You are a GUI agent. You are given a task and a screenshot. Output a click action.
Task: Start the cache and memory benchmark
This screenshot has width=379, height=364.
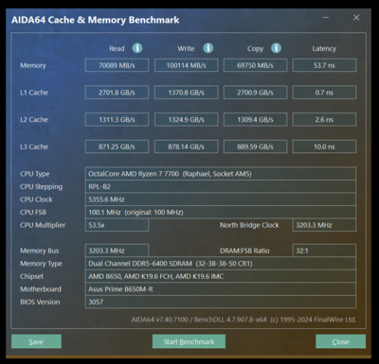click(x=189, y=341)
